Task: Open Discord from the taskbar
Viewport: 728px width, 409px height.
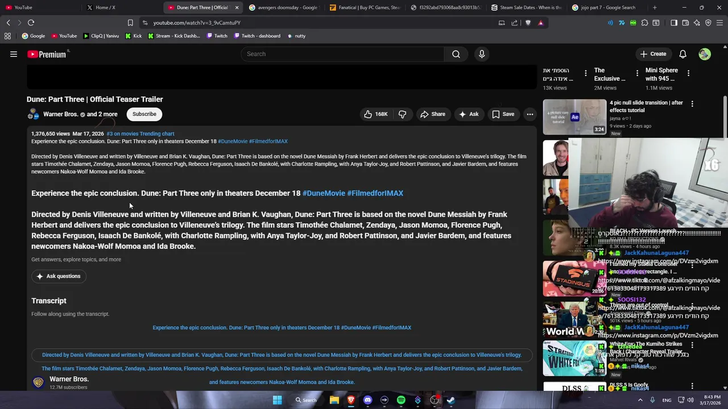Action: coord(367,400)
